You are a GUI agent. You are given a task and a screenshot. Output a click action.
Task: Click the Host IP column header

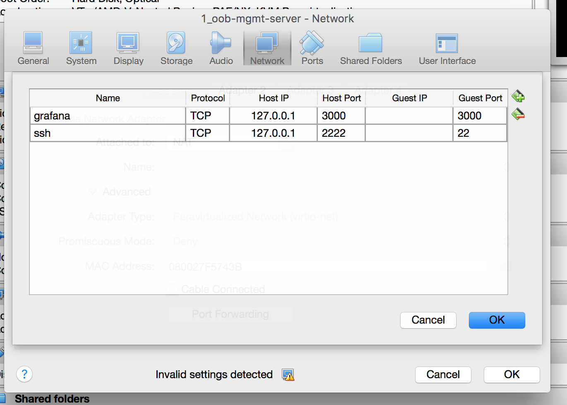(273, 98)
